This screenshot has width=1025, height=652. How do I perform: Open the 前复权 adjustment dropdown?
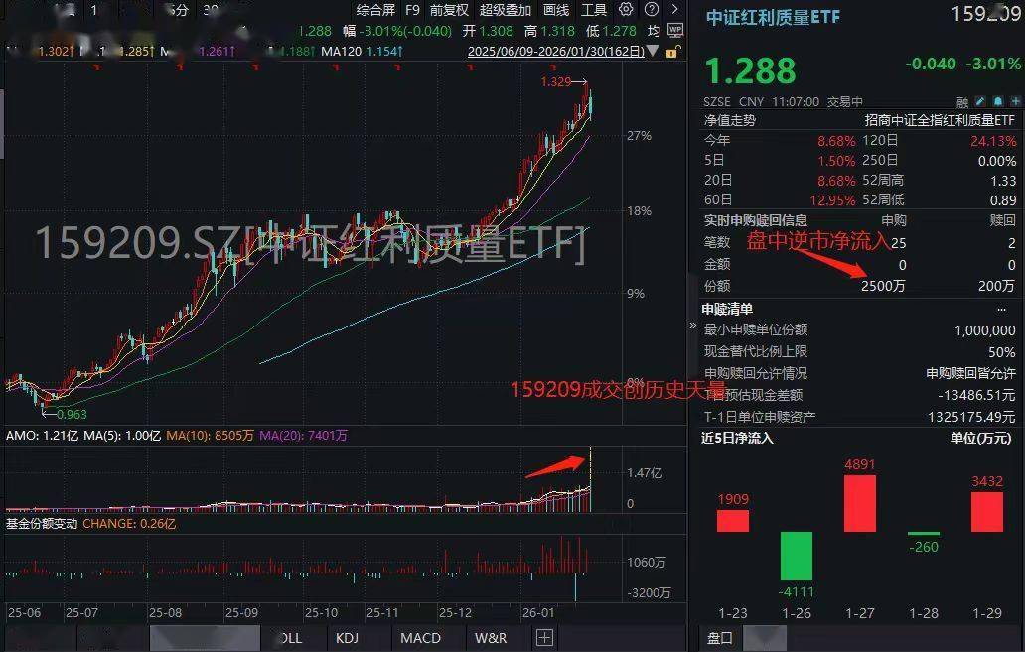449,10
